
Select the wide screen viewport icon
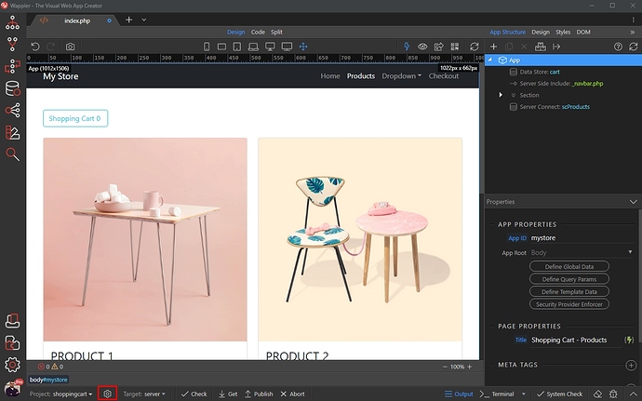tap(287, 47)
